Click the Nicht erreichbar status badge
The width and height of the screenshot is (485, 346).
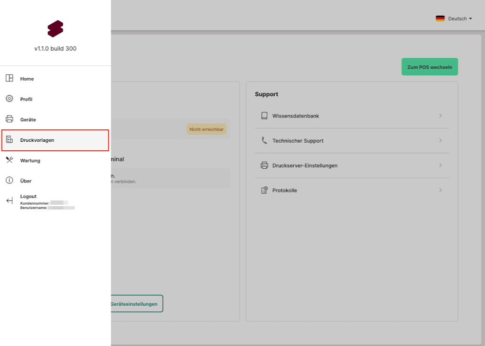point(206,129)
